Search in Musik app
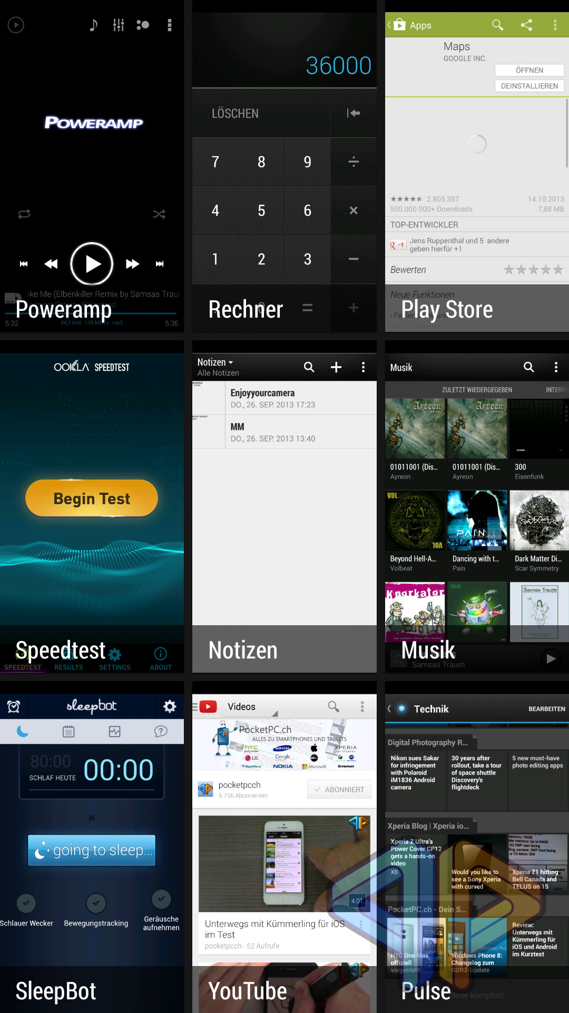 coord(529,367)
